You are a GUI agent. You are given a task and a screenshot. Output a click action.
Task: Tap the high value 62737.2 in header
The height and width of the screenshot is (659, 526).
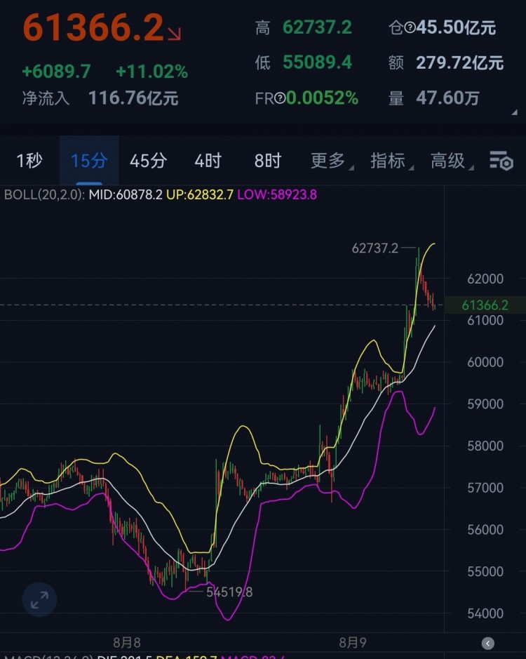click(x=317, y=28)
